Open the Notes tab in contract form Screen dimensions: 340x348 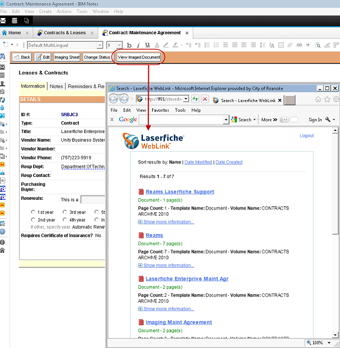tap(56, 86)
